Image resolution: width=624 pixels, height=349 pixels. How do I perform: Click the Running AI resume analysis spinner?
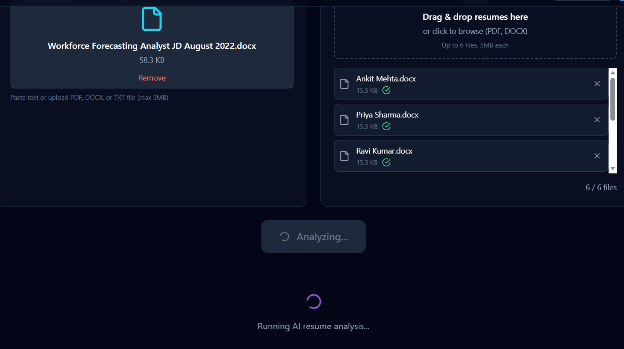pyautogui.click(x=313, y=301)
